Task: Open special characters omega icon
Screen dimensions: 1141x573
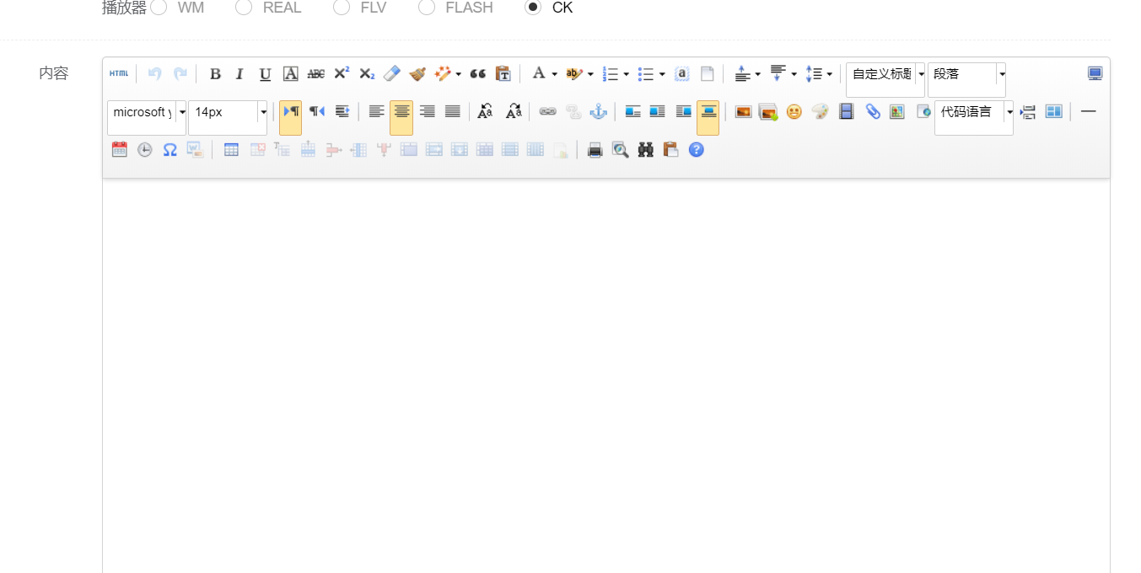Action: (170, 150)
